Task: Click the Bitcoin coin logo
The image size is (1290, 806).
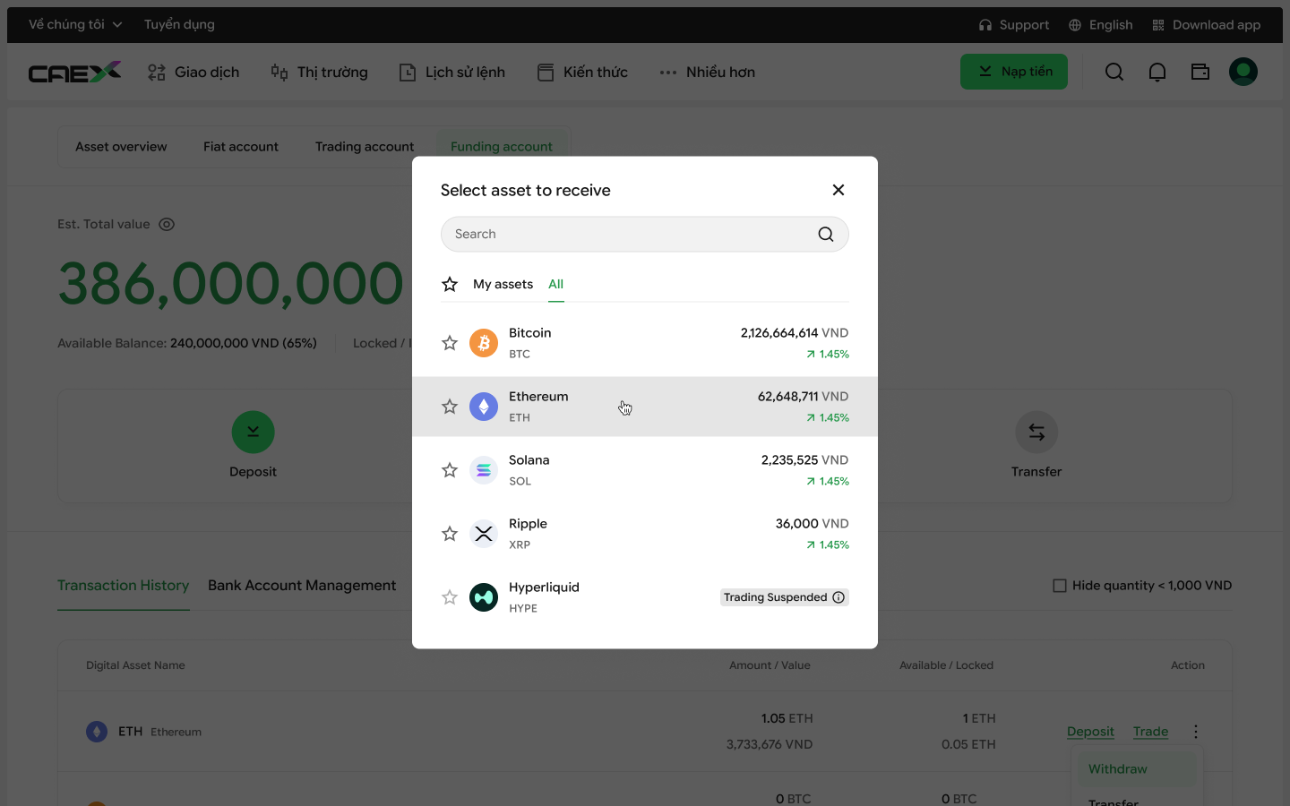Action: click(484, 343)
